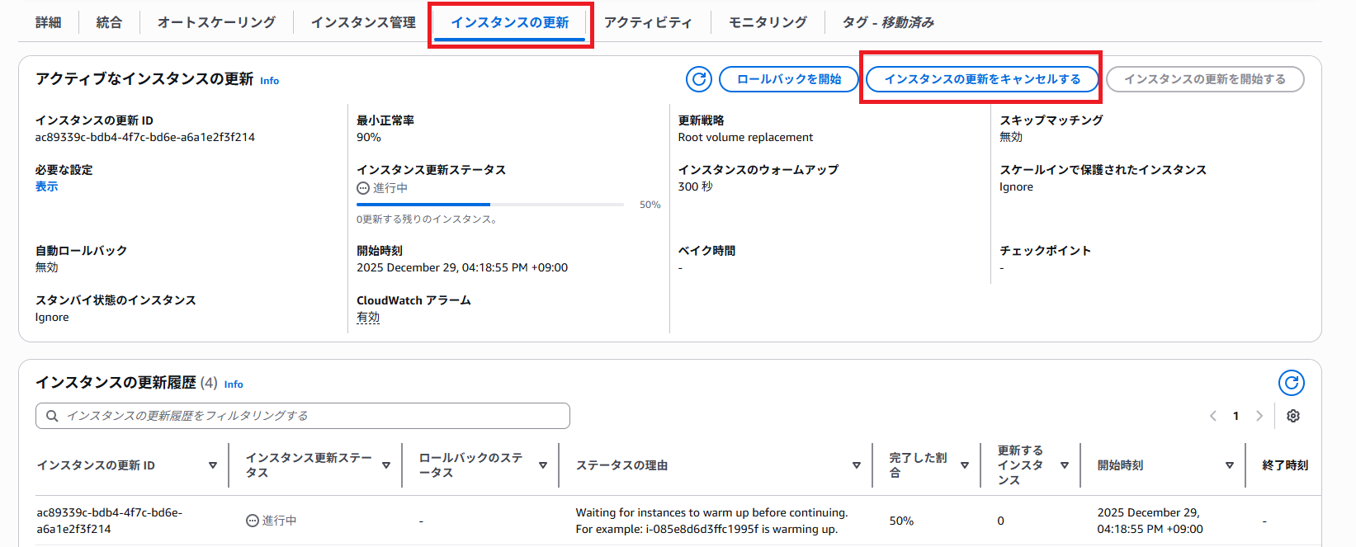The width and height of the screenshot is (1356, 547).
Task: Open history table preferences gear
Action: [x=1293, y=416]
